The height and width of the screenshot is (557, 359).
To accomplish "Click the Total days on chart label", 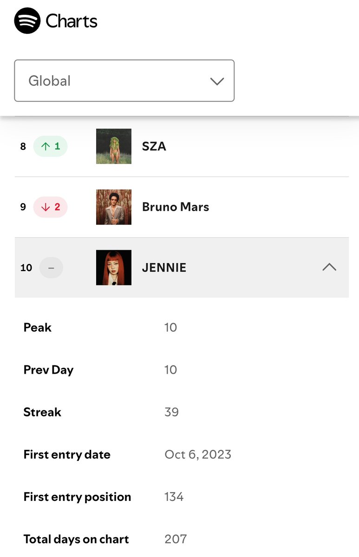I will (x=76, y=539).
